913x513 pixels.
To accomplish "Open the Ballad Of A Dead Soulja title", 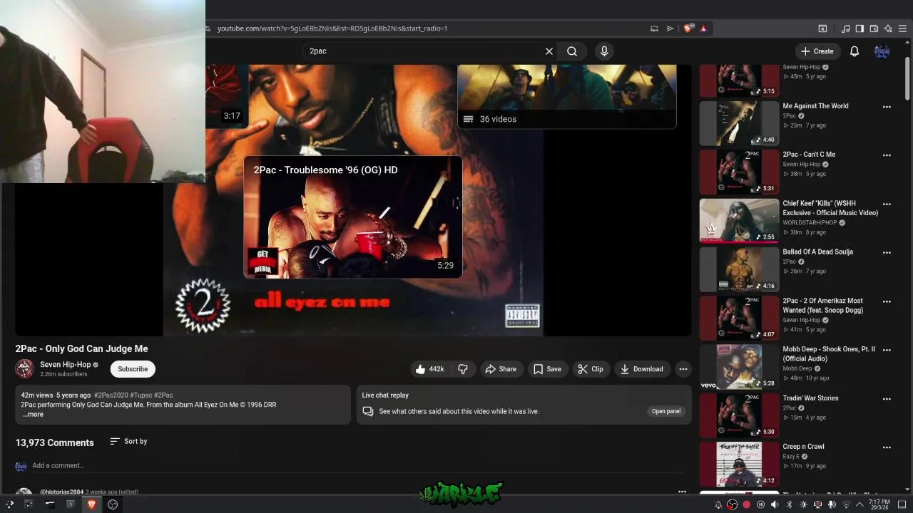I will pos(817,252).
